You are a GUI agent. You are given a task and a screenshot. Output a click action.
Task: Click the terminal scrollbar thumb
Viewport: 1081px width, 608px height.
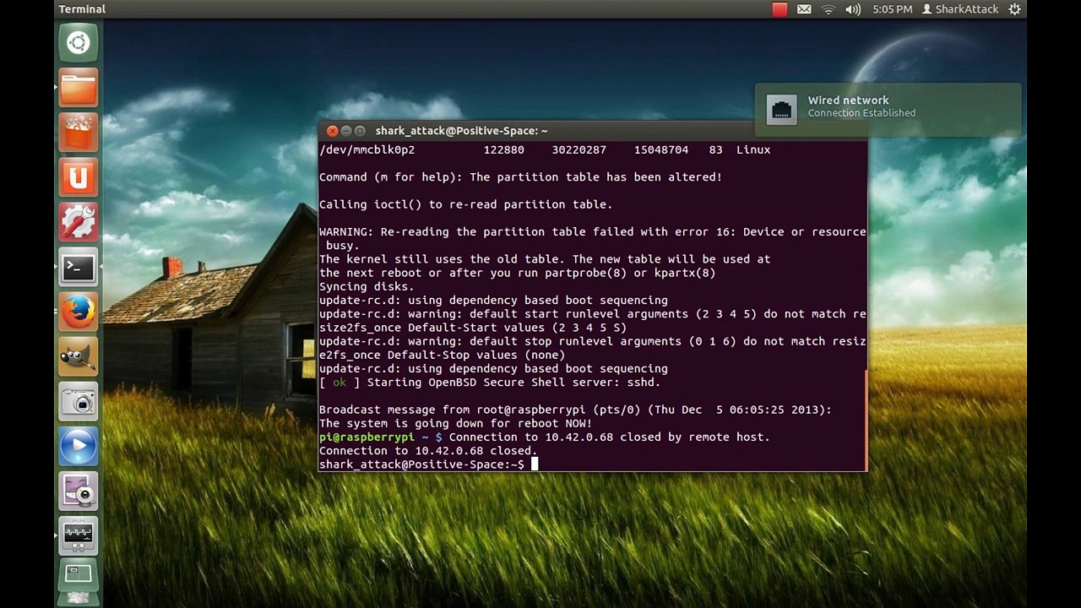tap(866, 421)
